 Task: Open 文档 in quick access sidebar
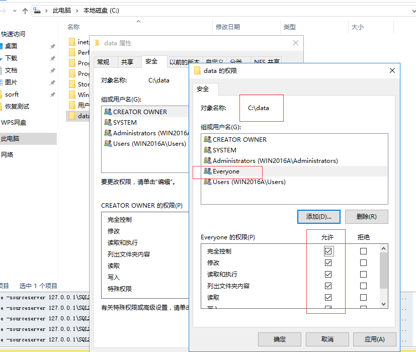pyautogui.click(x=11, y=70)
